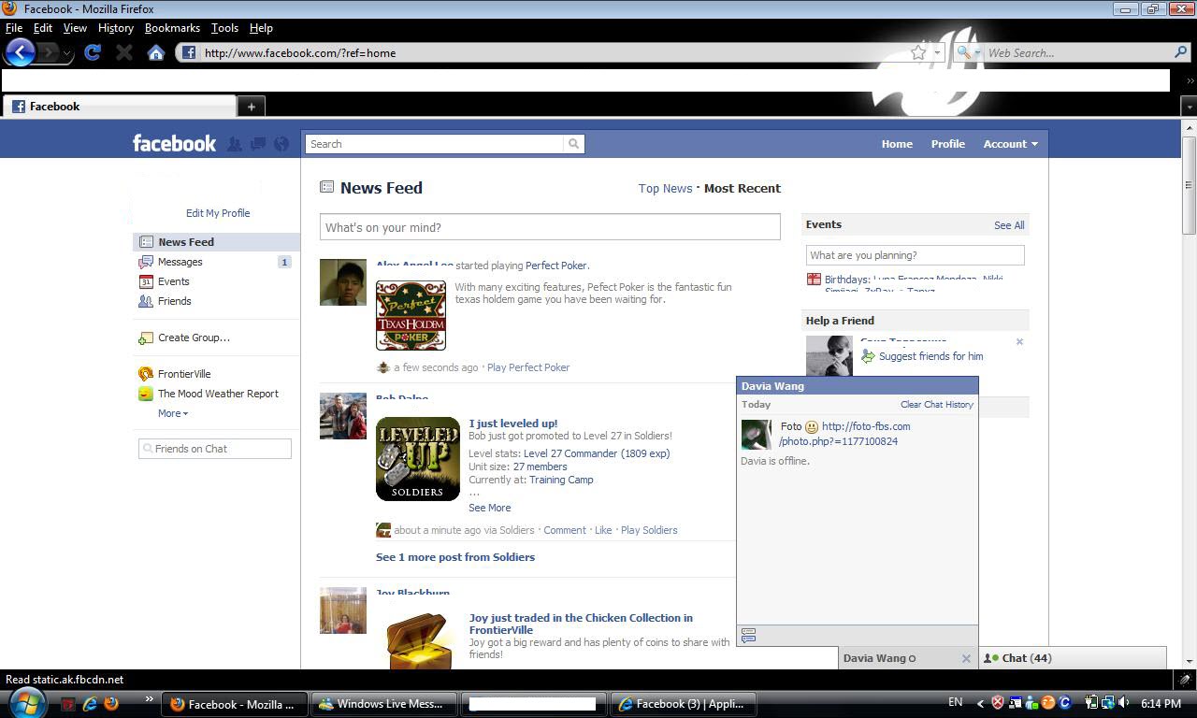
Task: Open the list all tabs dropdown
Action: [x=1189, y=107]
